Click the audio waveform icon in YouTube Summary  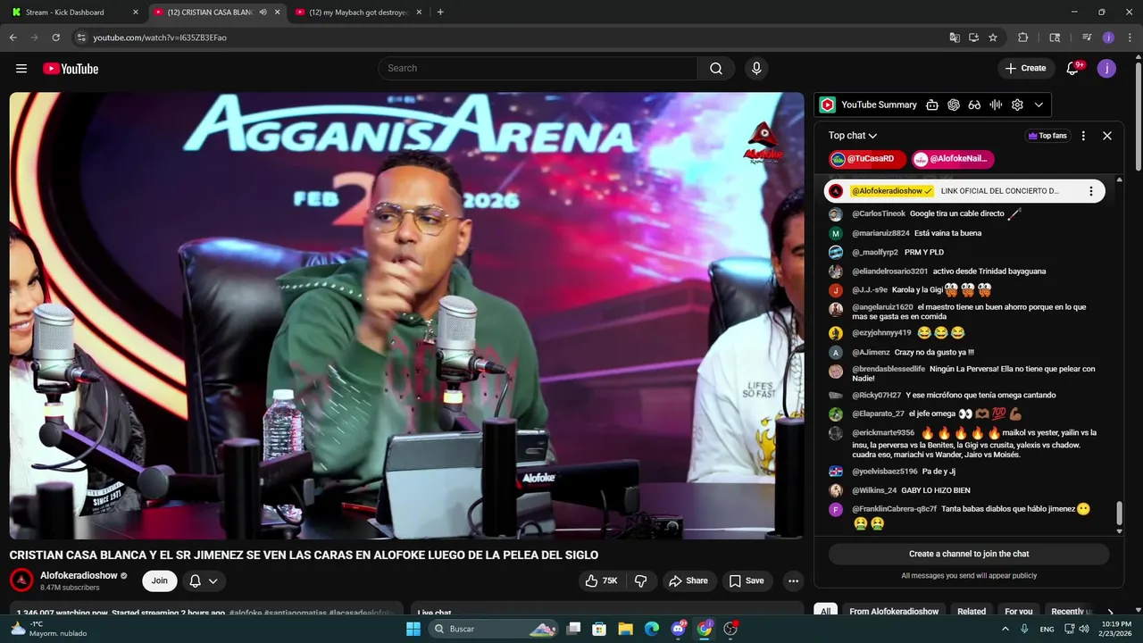[997, 105]
